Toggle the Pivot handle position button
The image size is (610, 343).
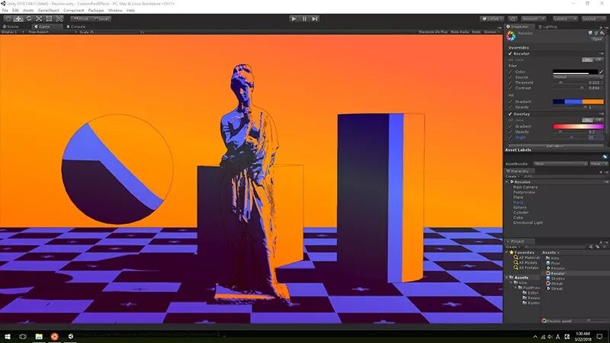81,18
